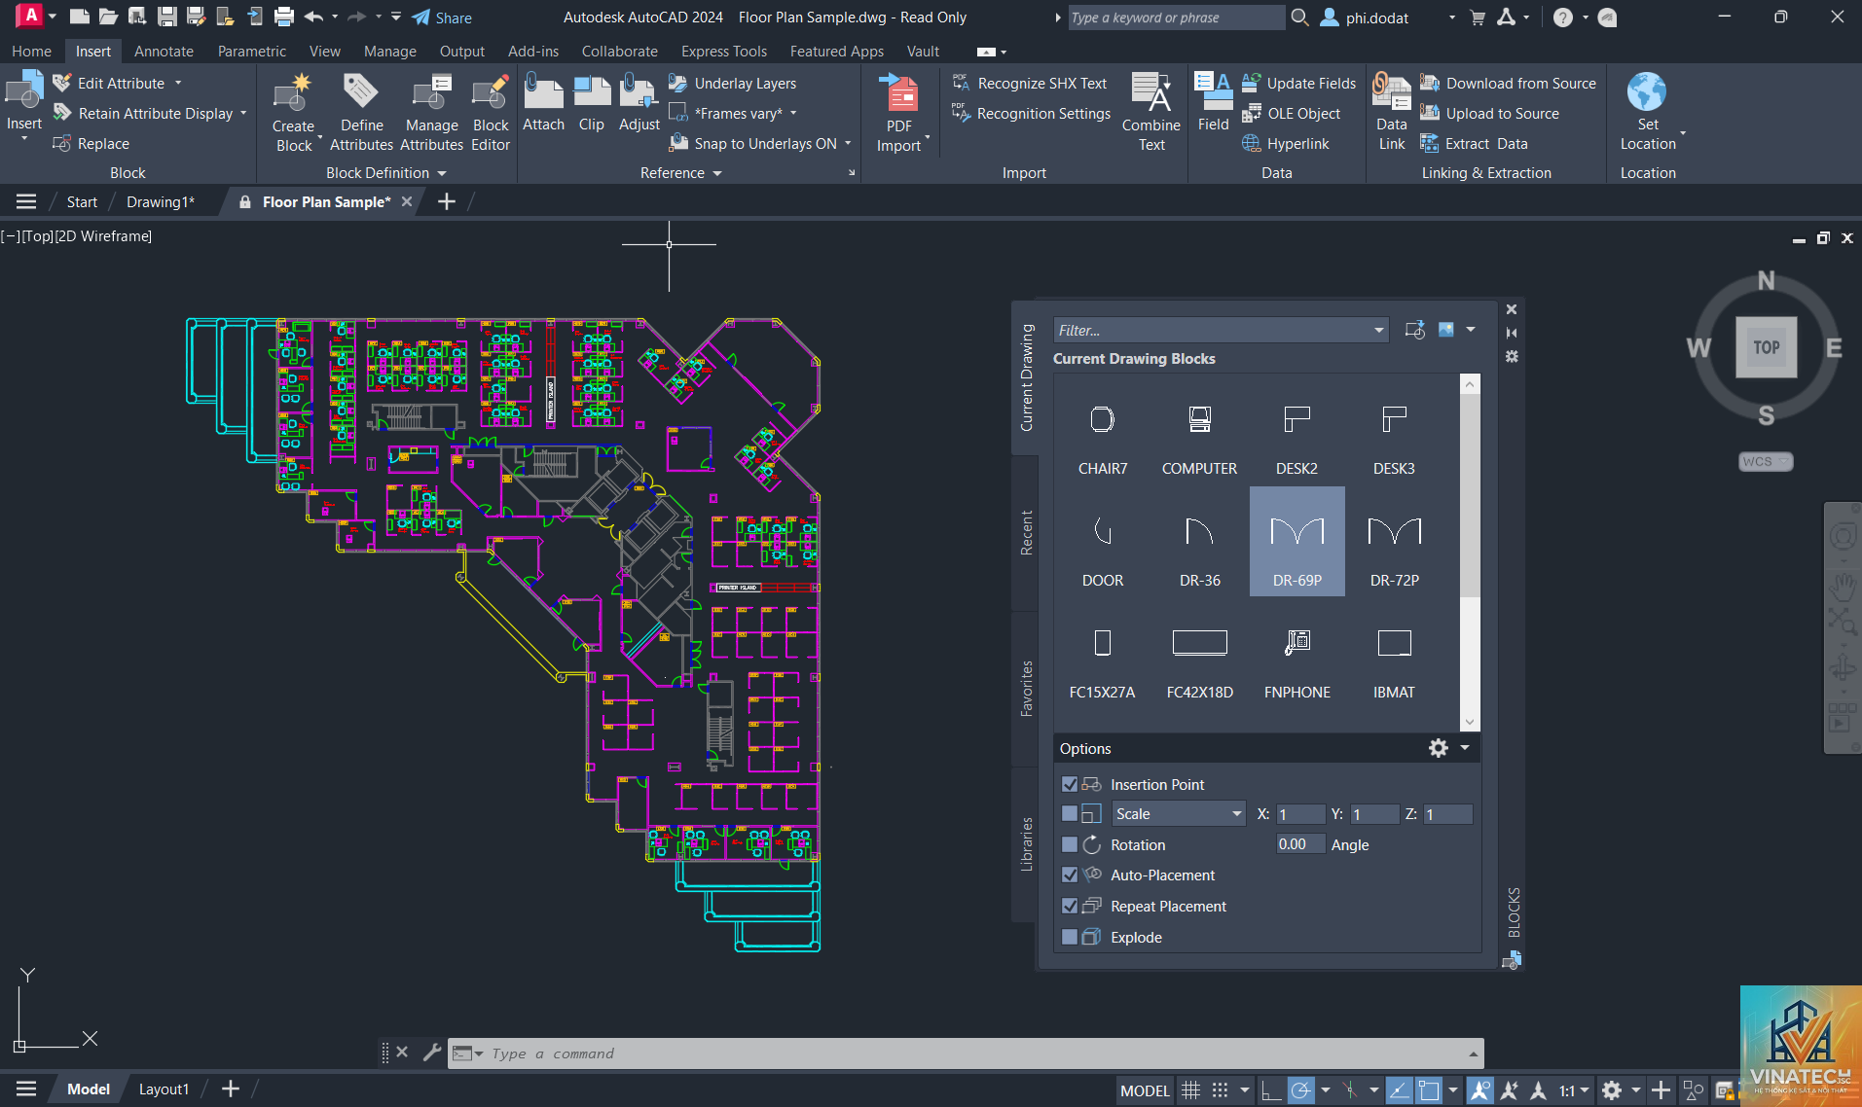Image resolution: width=1862 pixels, height=1107 pixels.
Task: Open blocks palette options gear
Action: [1438, 748]
